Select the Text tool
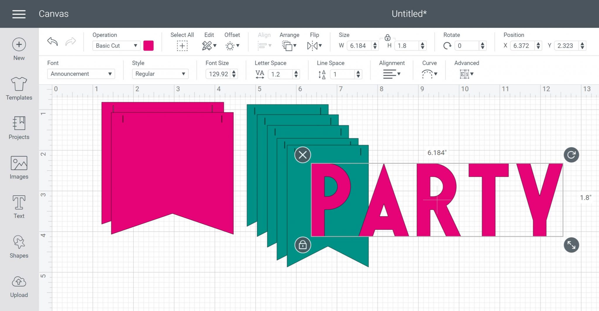 point(19,207)
